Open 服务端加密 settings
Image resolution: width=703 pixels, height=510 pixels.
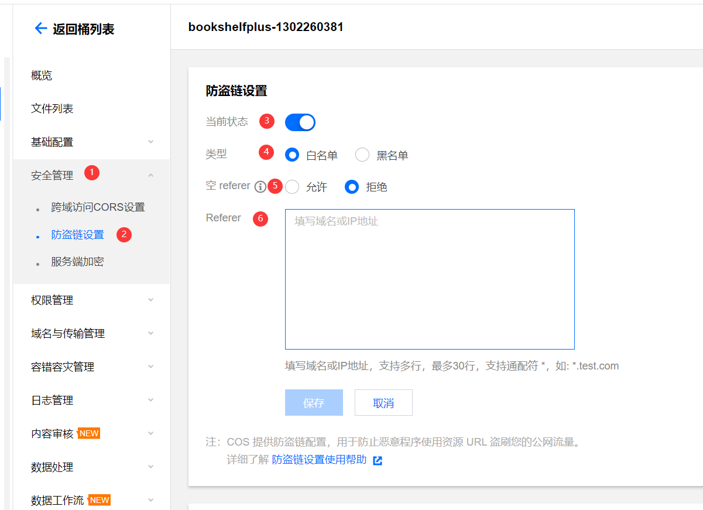coord(77,262)
